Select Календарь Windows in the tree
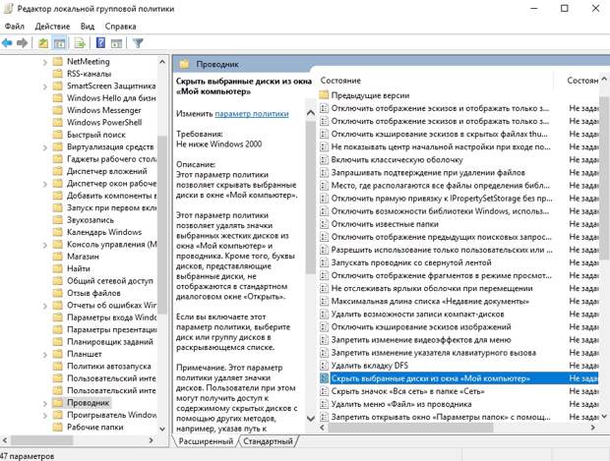Image resolution: width=610 pixels, height=461 pixels. tap(104, 232)
